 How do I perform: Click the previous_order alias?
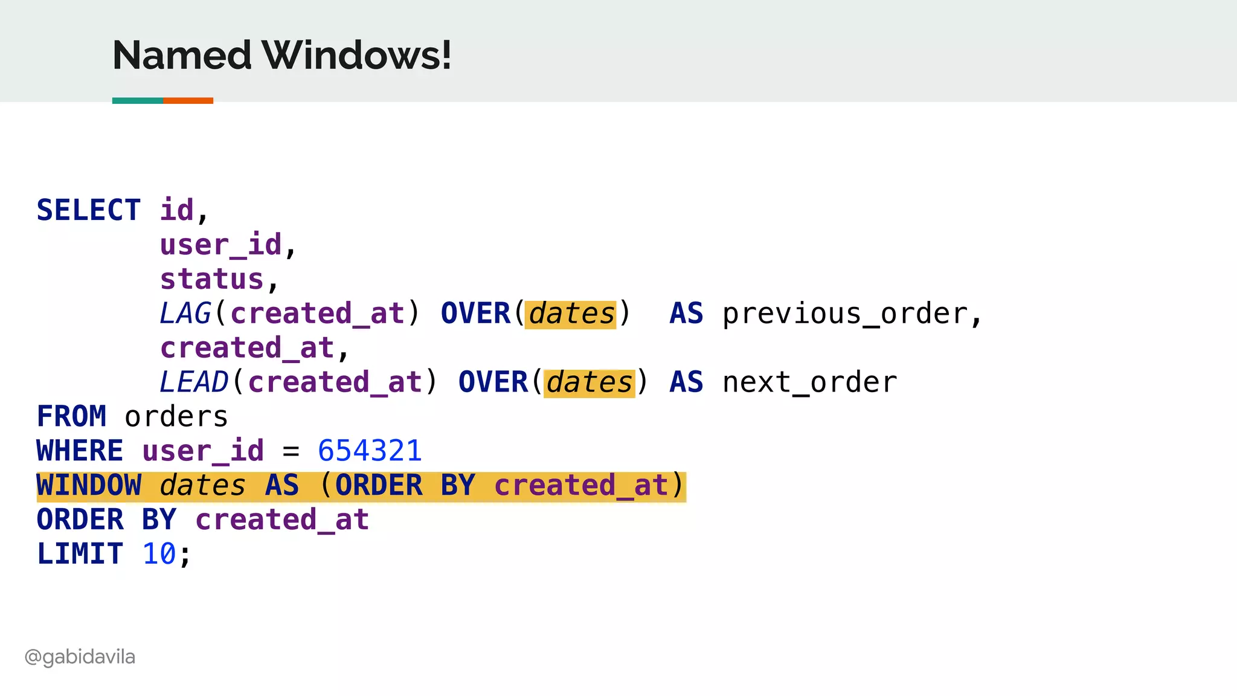click(x=846, y=314)
